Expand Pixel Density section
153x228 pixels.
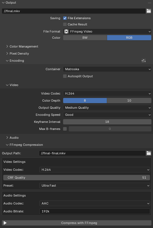pos(7,54)
